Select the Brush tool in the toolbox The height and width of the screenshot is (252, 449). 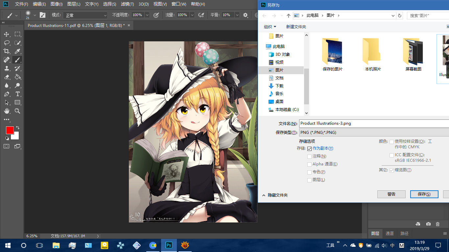click(17, 60)
